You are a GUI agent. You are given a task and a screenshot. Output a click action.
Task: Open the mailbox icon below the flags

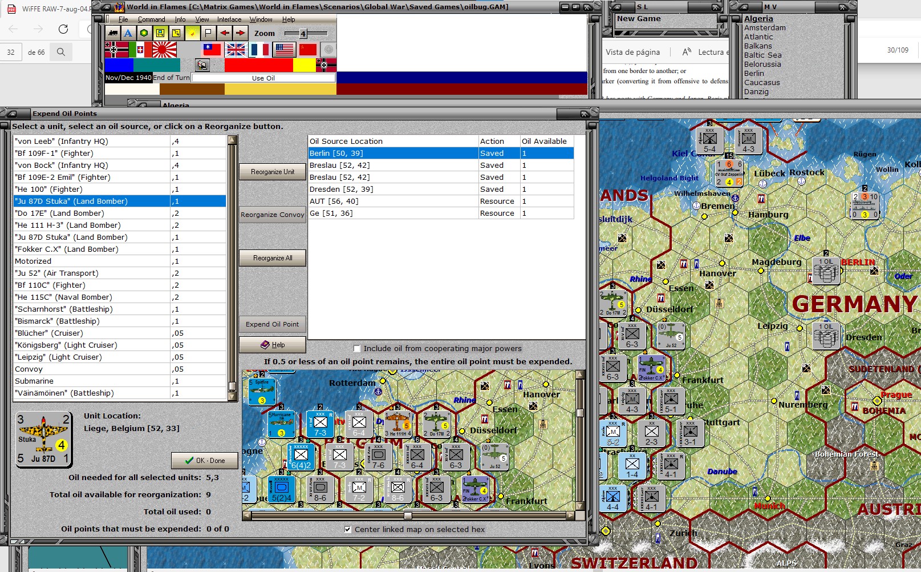pos(202,65)
